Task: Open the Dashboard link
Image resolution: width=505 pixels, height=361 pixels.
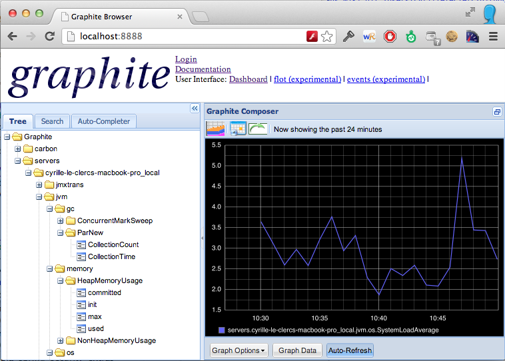Action: coord(249,79)
